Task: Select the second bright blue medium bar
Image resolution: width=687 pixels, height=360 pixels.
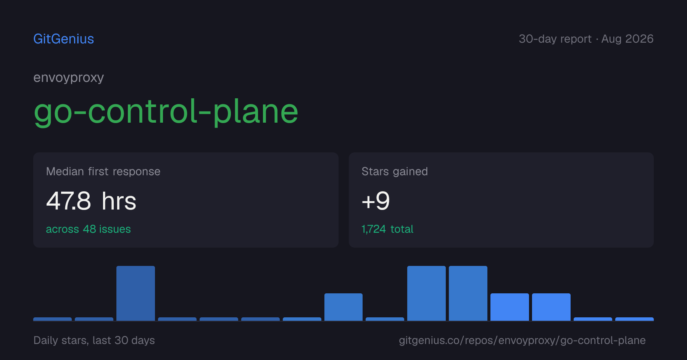Action: click(551, 307)
